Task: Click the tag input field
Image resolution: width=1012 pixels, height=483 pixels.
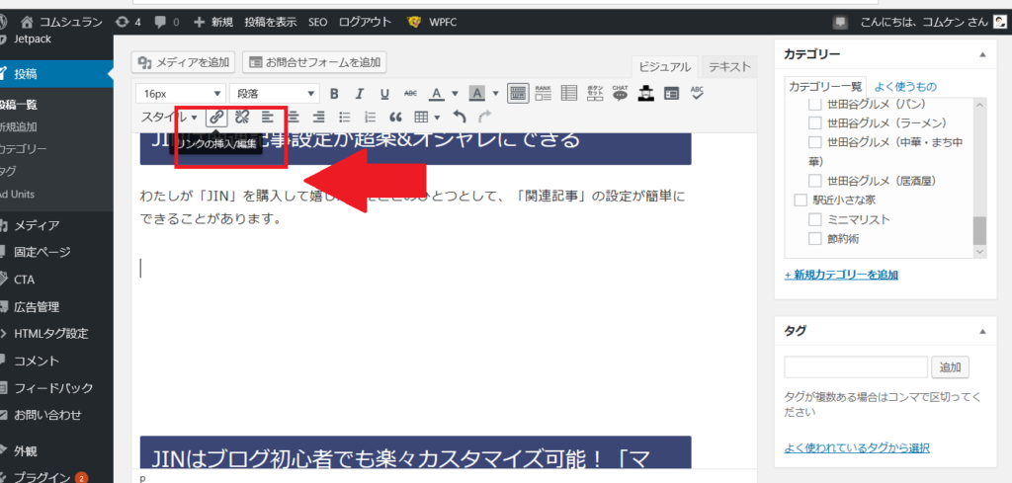Action: 856,367
